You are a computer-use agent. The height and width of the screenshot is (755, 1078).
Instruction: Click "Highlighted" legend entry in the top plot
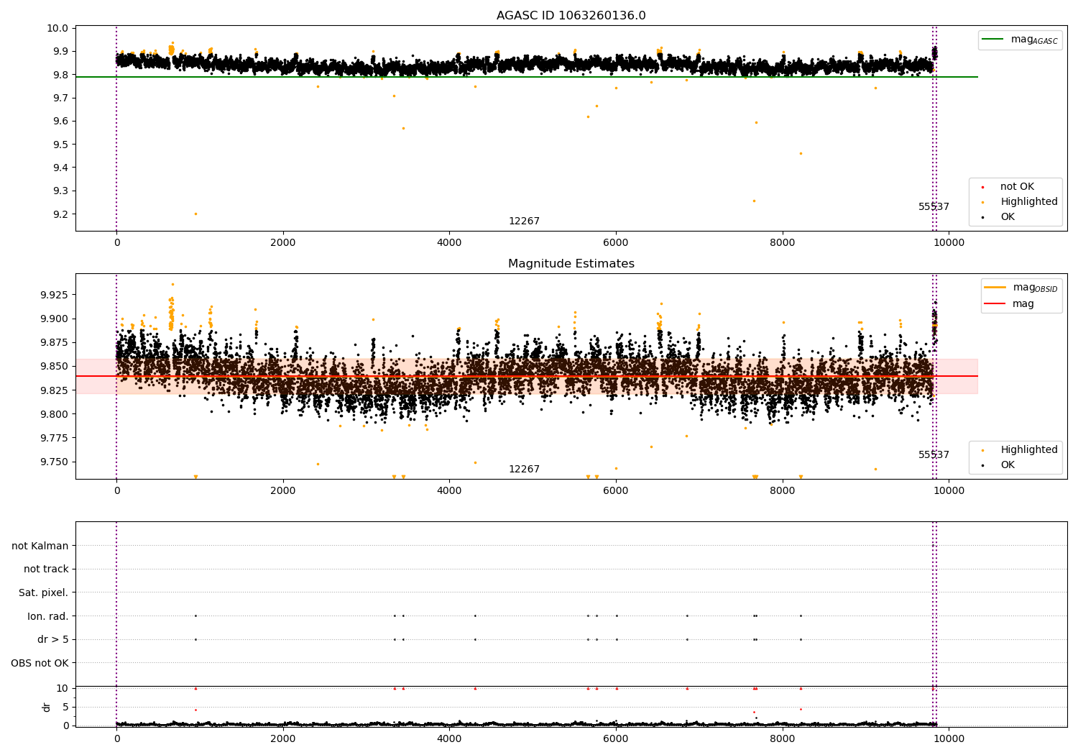[x=1029, y=202]
